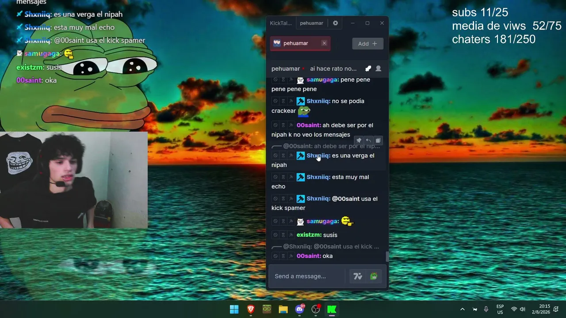Ban existzm on the 'susis' message

tap(275, 235)
